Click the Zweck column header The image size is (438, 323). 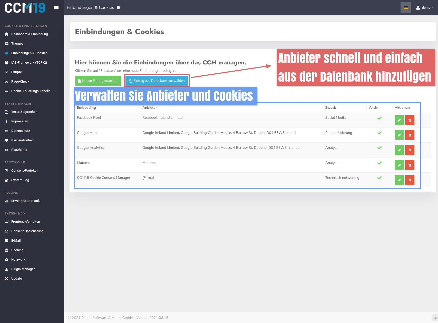[330, 108]
